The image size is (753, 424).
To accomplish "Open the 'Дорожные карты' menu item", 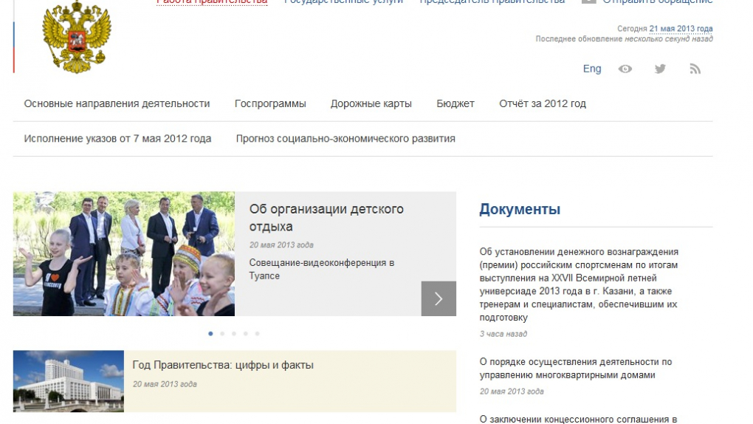I will click(371, 104).
